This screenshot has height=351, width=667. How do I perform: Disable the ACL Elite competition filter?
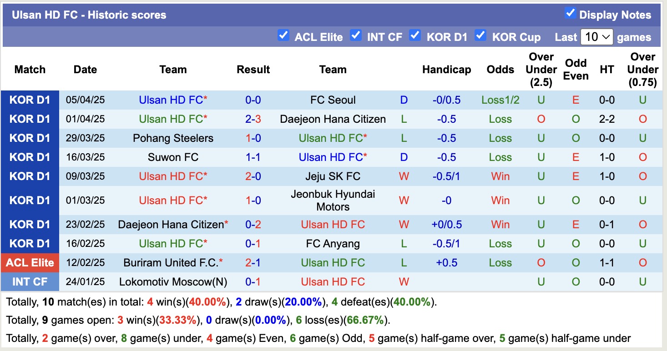click(x=283, y=35)
